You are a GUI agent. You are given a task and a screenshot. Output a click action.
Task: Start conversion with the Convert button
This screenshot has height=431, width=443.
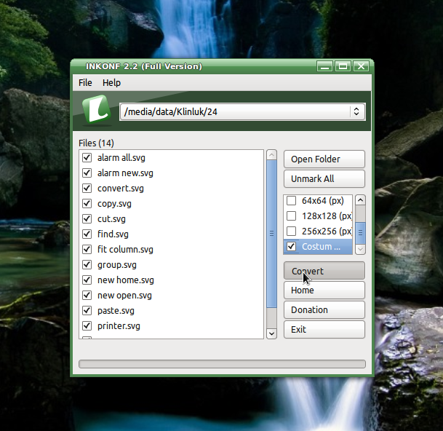[324, 271]
